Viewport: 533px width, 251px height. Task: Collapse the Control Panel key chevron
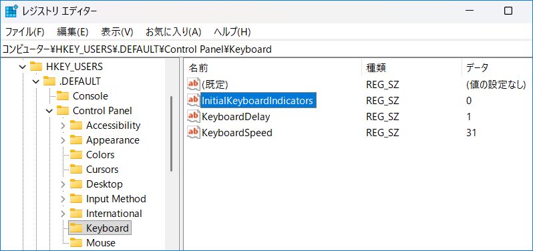(x=49, y=111)
